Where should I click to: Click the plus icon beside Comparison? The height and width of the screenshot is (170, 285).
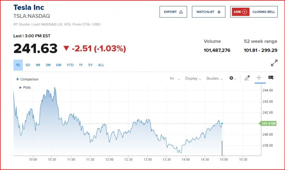point(17,79)
